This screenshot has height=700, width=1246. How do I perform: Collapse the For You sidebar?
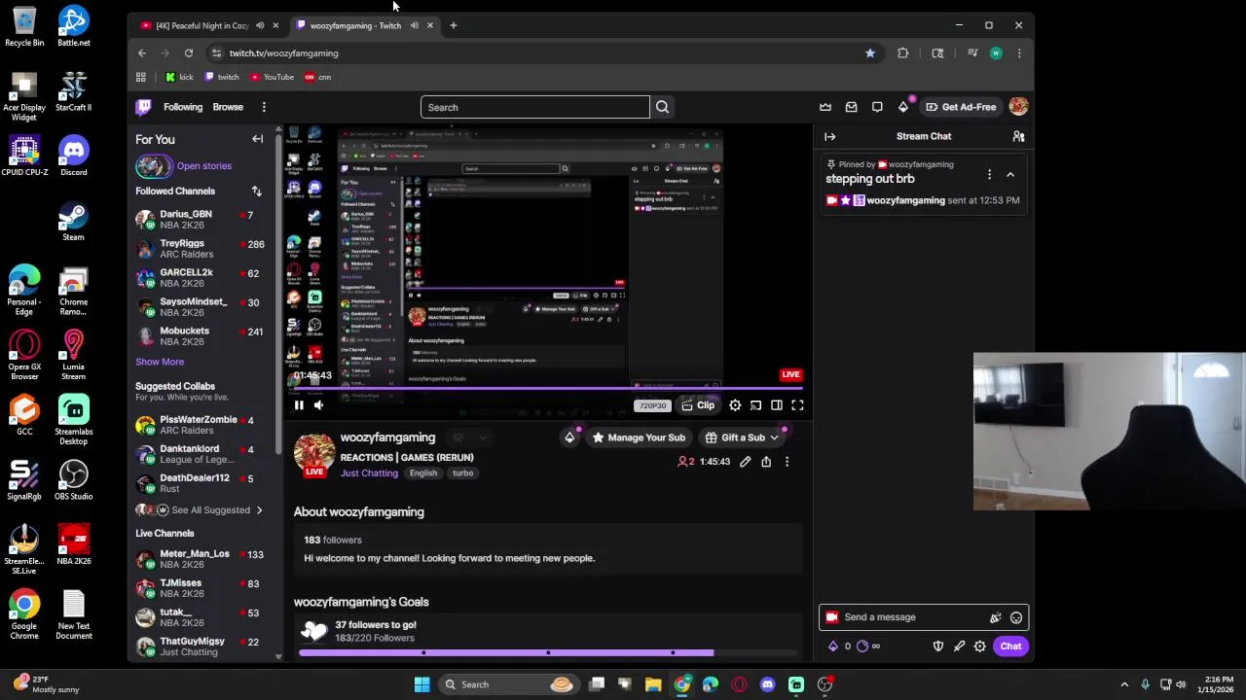click(x=257, y=139)
